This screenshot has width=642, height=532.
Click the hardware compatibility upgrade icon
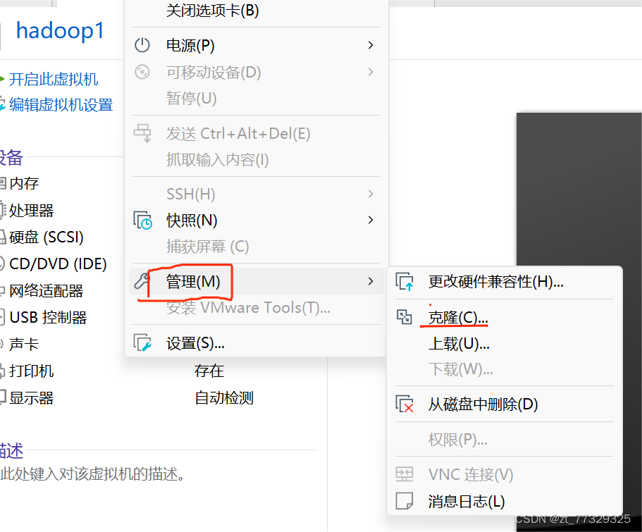[x=405, y=281]
